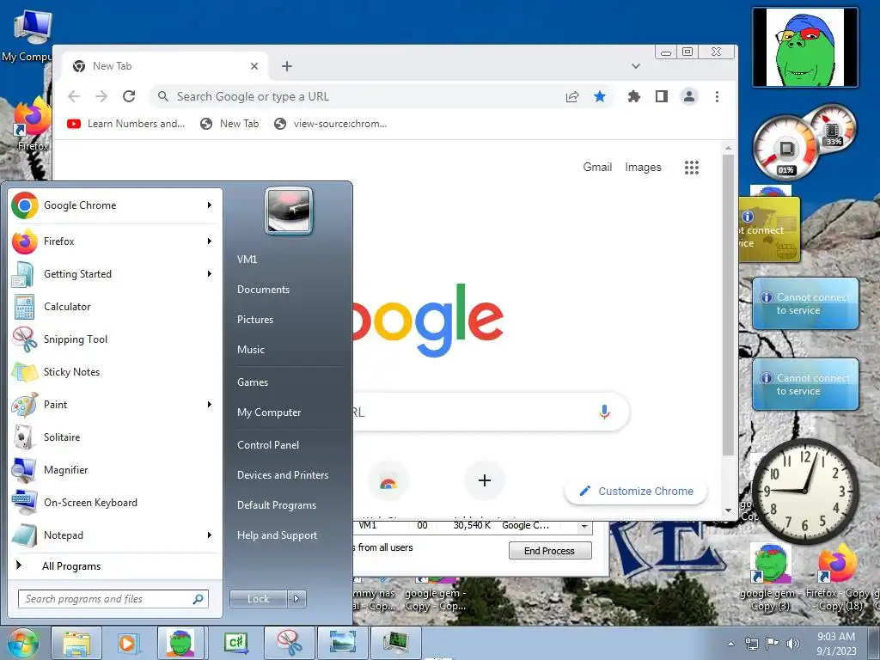880x660 pixels.
Task: Click the clock desktop gadget
Action: 804,491
